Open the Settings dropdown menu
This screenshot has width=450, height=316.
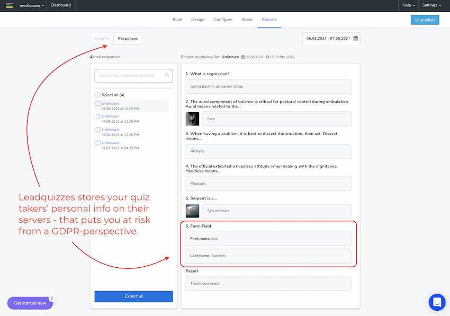(x=431, y=5)
